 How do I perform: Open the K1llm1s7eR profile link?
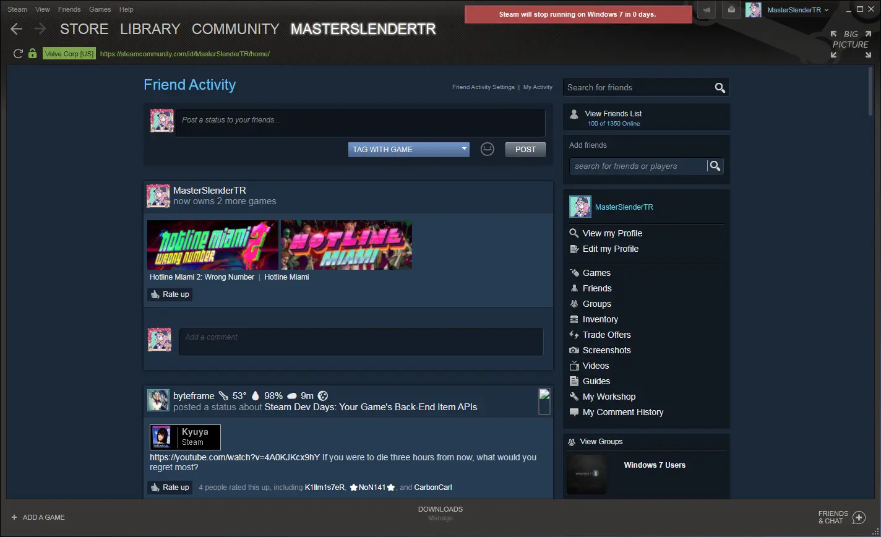point(325,488)
